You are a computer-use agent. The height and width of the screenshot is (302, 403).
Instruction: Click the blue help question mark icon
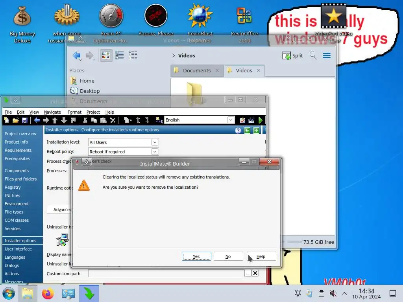pyautogui.click(x=238, y=131)
